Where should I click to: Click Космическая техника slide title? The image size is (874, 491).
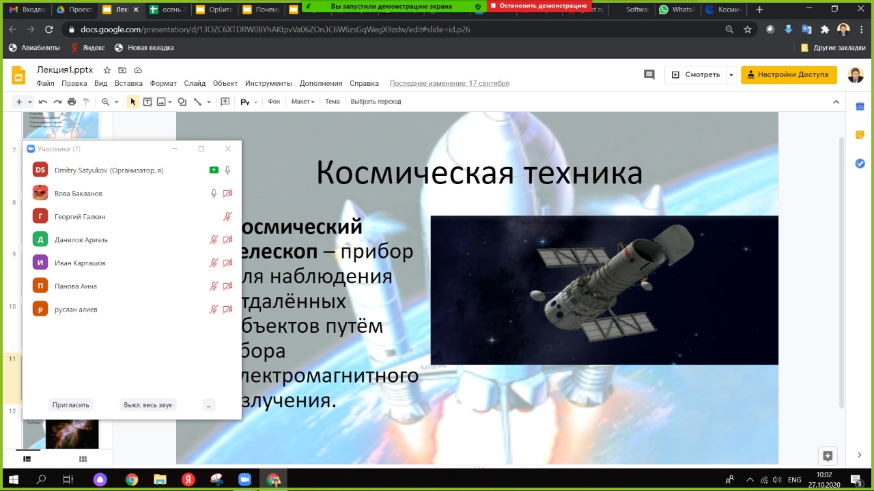[479, 173]
